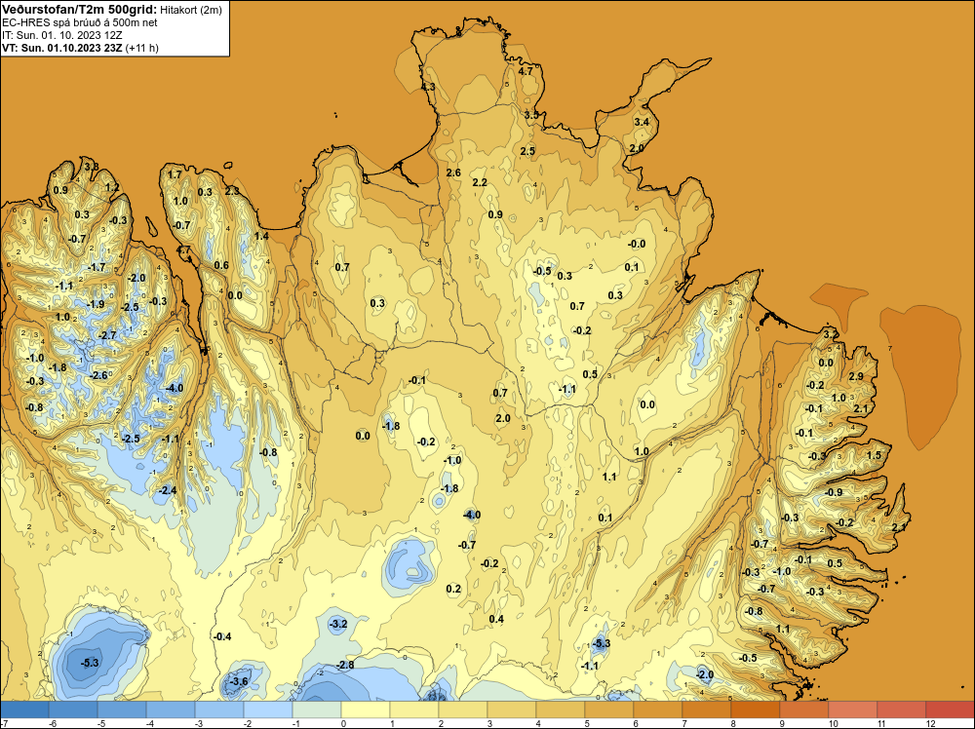The width and height of the screenshot is (975, 729).
Task: Pick the red legend swatch right of 12
Action: point(950,710)
